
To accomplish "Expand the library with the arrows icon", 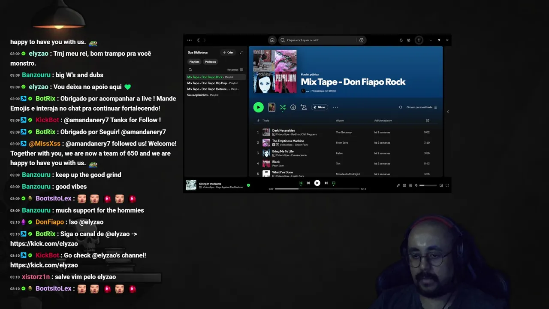I will (x=241, y=52).
